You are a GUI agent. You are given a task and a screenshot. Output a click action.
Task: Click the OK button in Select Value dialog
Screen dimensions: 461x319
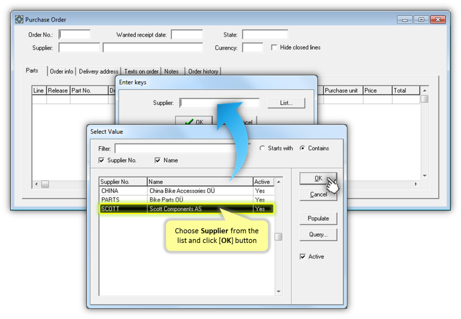[318, 178]
